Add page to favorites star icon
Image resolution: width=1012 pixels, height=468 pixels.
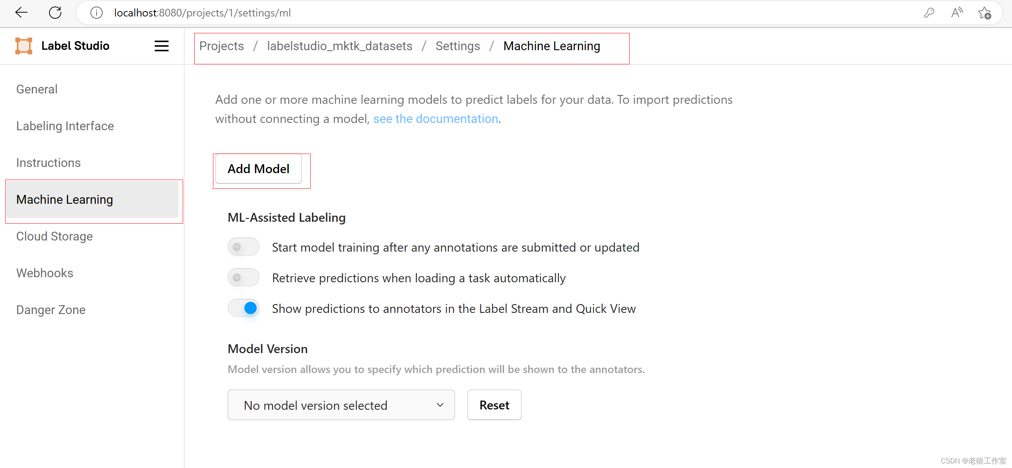[x=984, y=13]
